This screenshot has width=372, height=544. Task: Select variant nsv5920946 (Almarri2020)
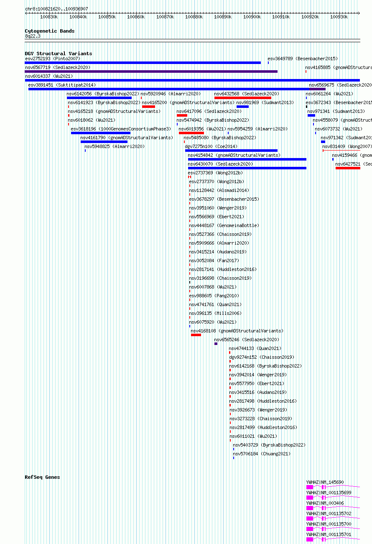(x=171, y=94)
